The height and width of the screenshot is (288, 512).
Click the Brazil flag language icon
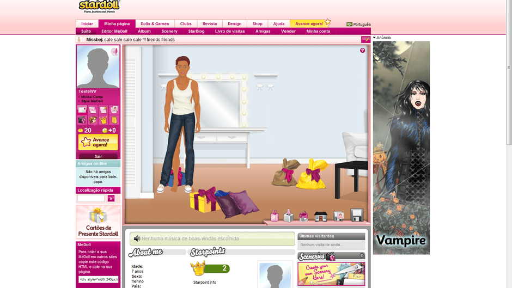(349, 24)
